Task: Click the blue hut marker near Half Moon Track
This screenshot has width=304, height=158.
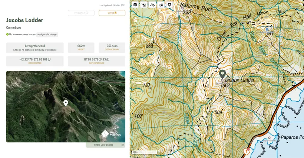Action: (x=267, y=29)
